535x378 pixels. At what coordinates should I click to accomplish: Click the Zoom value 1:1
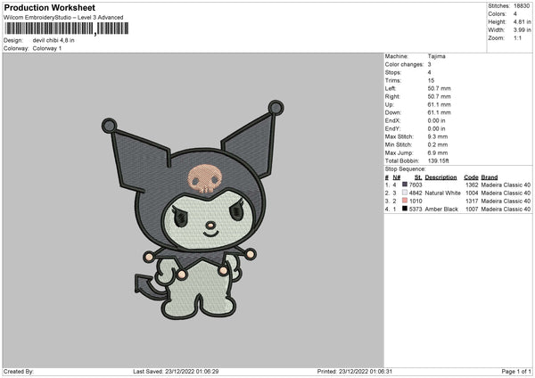(517, 37)
